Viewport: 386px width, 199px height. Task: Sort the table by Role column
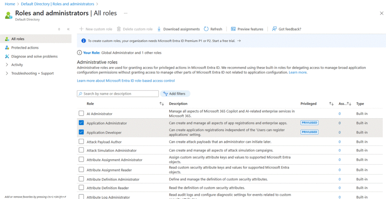coord(161,104)
